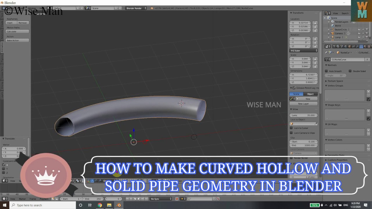Click the Bake Action button

17,40
